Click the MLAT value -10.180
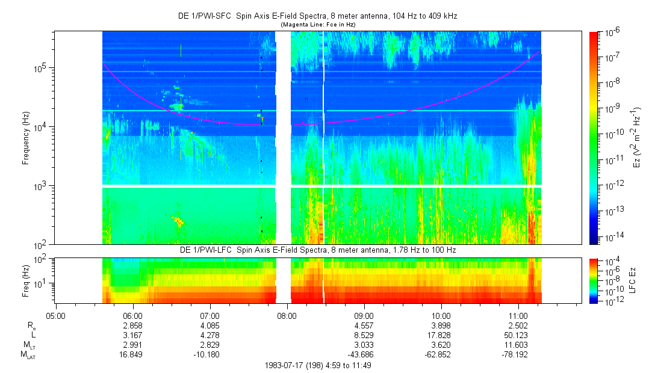The height and width of the screenshot is (373, 652). (x=206, y=354)
